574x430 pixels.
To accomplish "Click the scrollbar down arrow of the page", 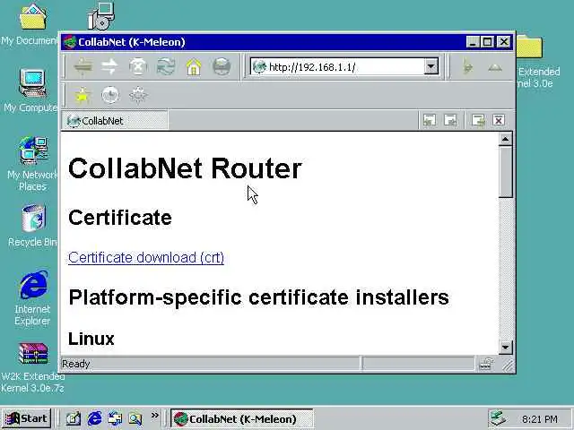I will (x=505, y=347).
